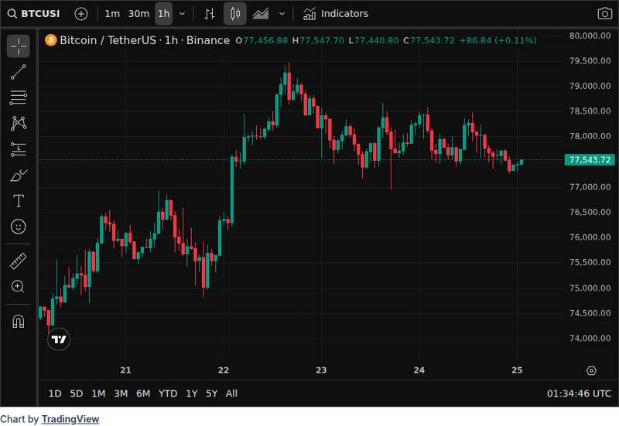Select the long position forecasting tool
This screenshot has height=426, width=619.
coord(18,149)
